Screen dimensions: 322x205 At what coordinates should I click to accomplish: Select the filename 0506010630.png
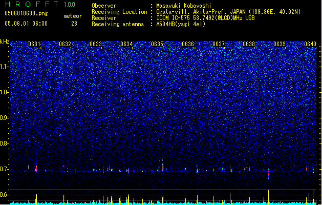tap(26, 13)
